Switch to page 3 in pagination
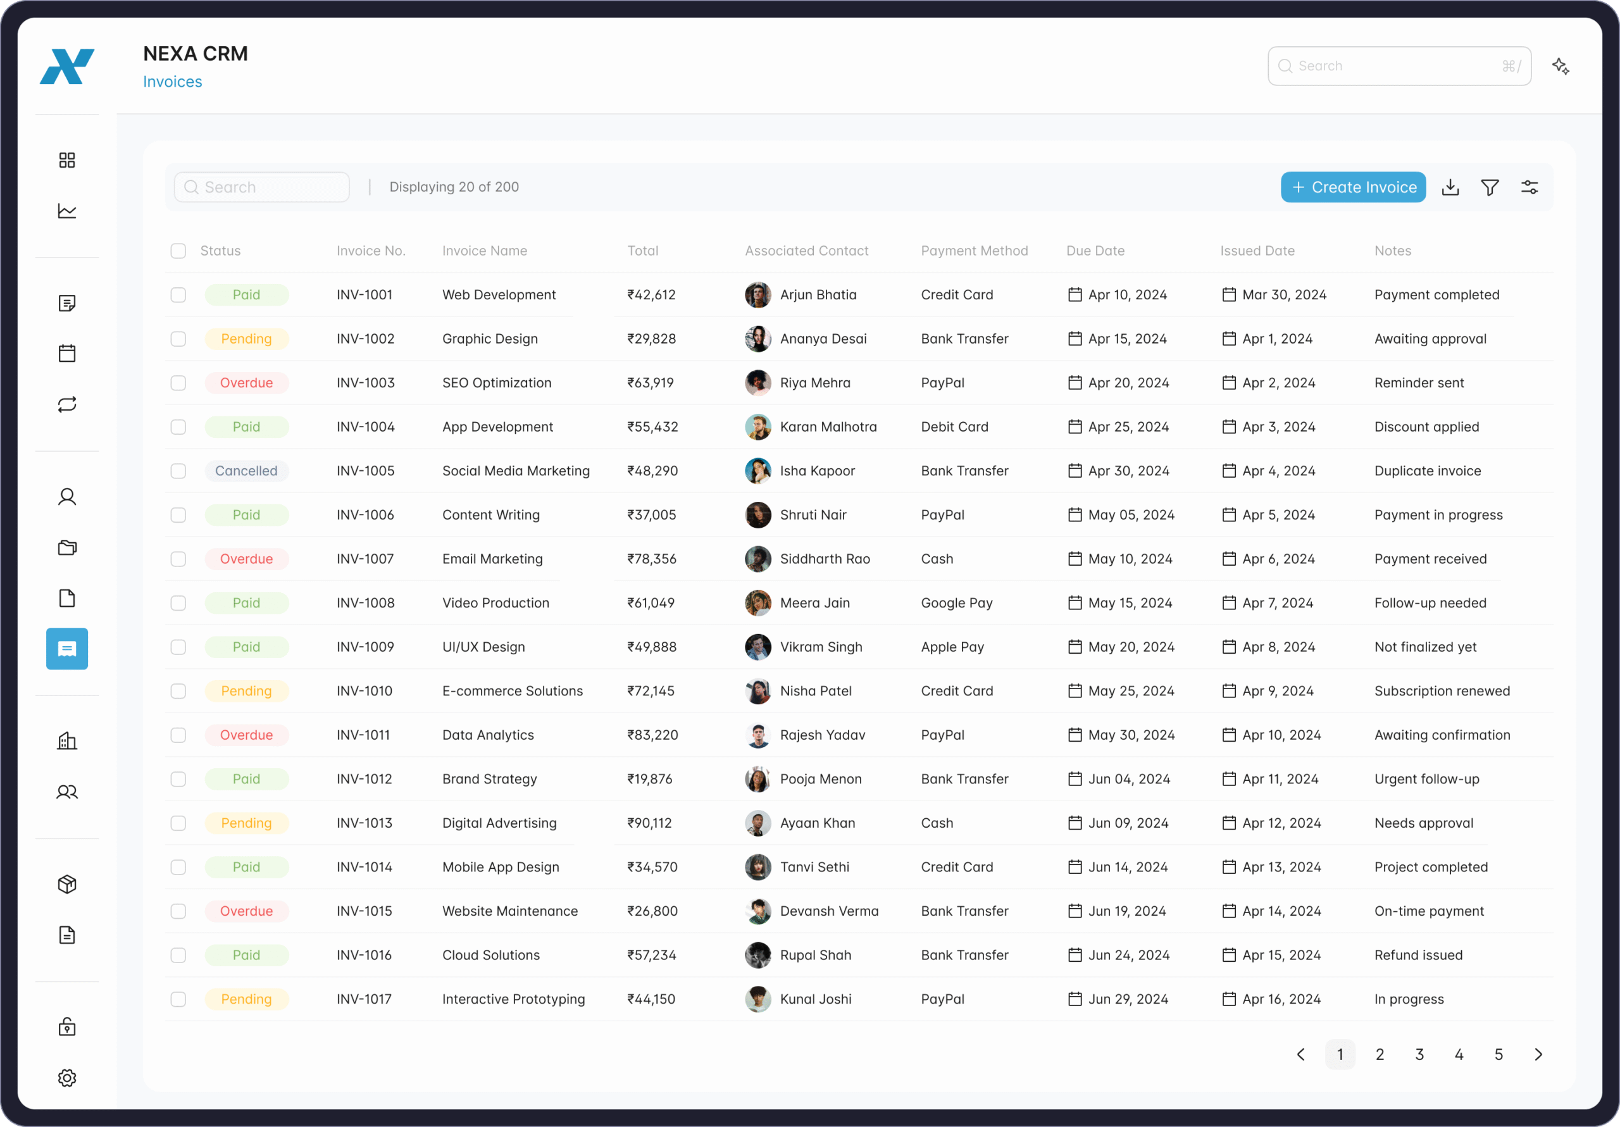The width and height of the screenshot is (1620, 1127). coord(1419,1054)
